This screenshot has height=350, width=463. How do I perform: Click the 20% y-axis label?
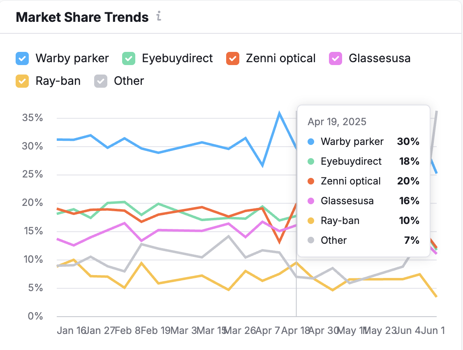(x=32, y=203)
